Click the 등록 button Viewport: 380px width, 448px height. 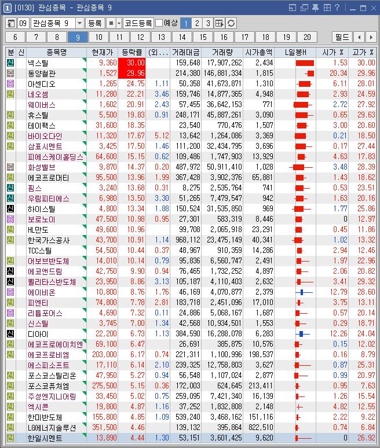tap(95, 23)
